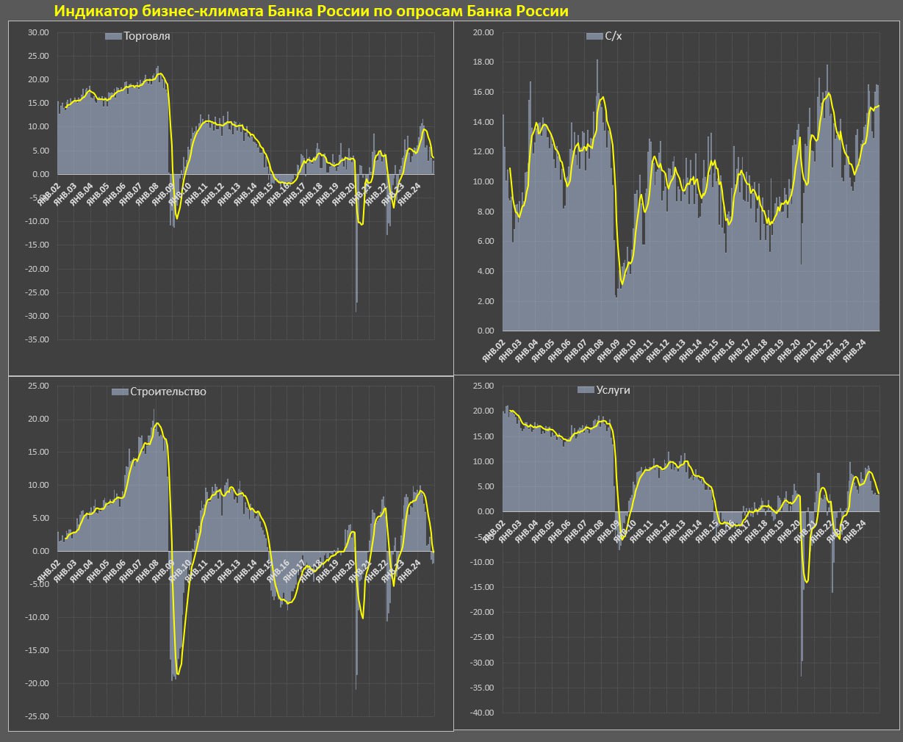
Task: Click -30.00 axis value in Торговля chart
Action: [x=36, y=317]
